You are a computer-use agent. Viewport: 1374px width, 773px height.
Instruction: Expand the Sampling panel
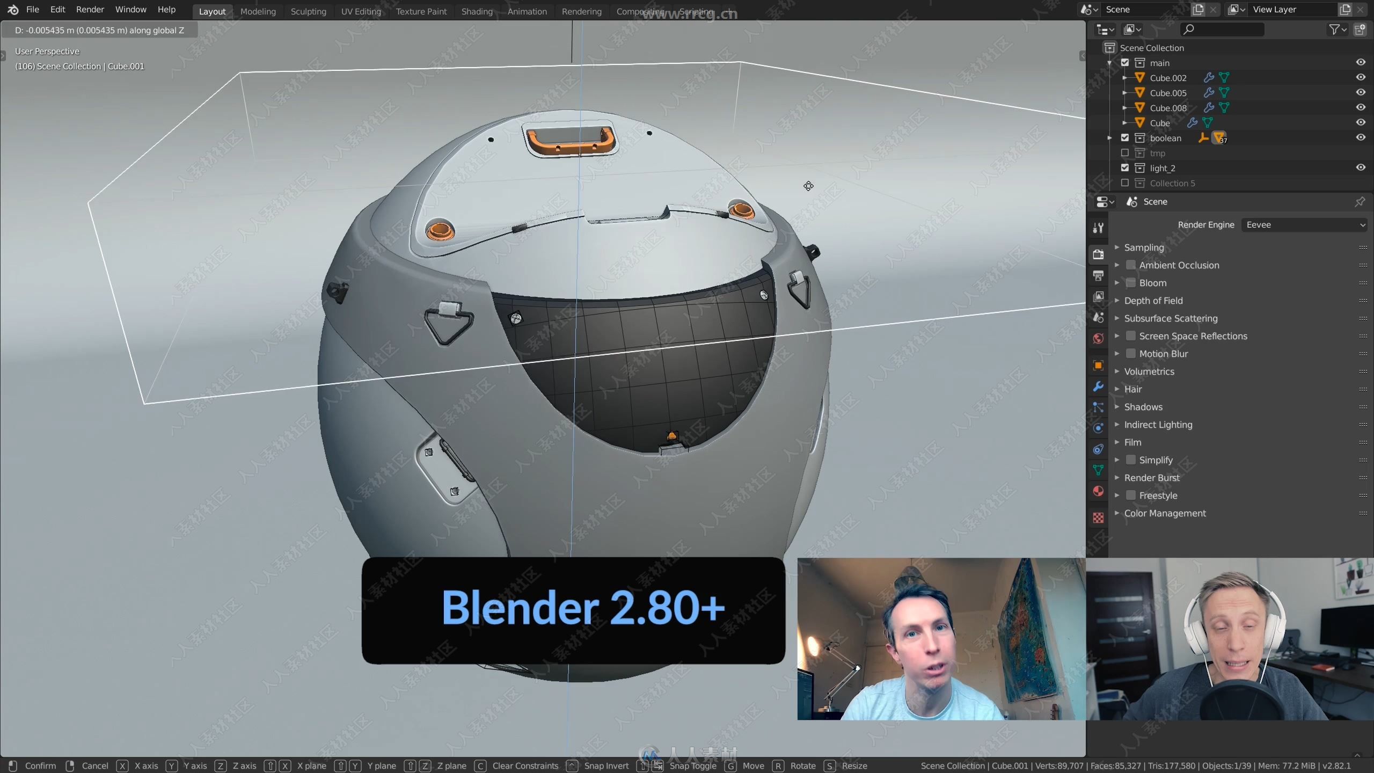click(1117, 247)
